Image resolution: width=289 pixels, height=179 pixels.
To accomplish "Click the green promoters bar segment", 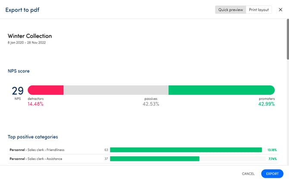I will point(221,90).
